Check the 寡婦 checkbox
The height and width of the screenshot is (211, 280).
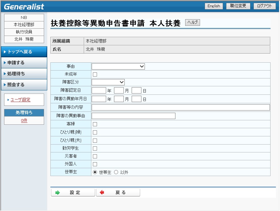point(95,124)
